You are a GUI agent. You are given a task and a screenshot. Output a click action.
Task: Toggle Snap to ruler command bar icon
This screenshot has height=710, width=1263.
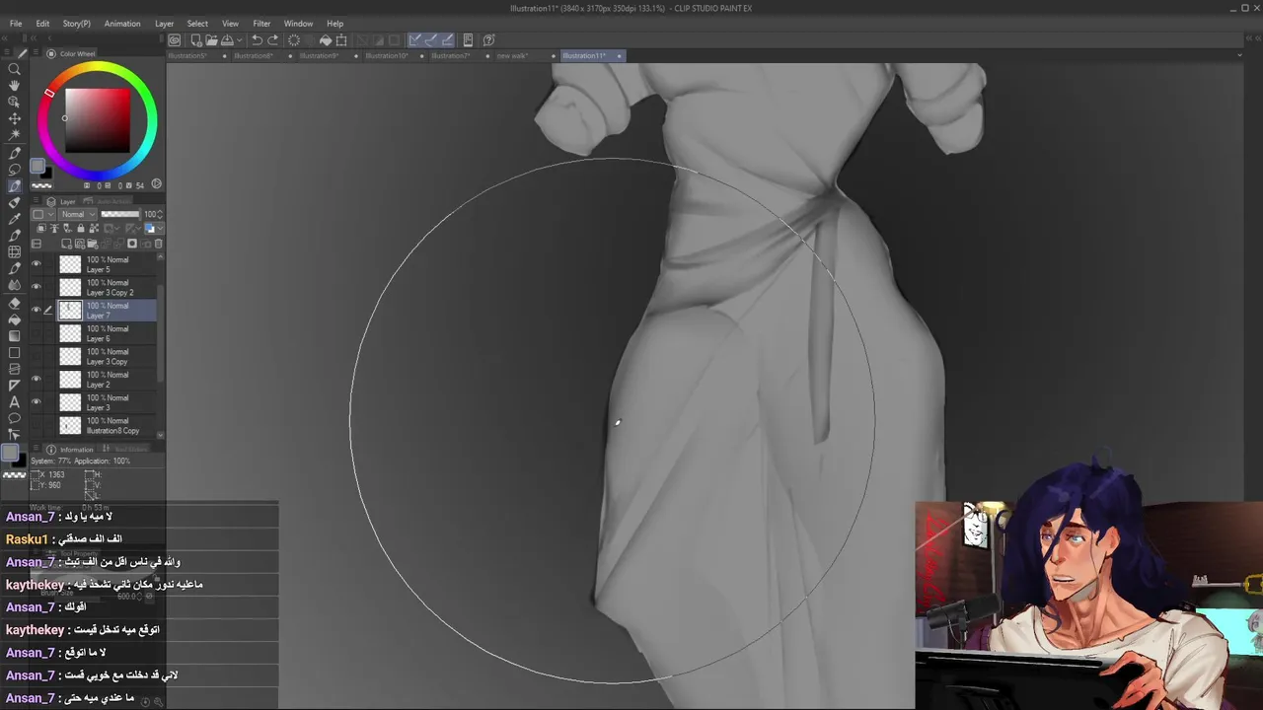point(415,40)
